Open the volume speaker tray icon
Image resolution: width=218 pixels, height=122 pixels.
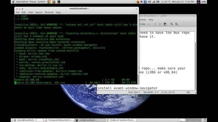pos(149,2)
